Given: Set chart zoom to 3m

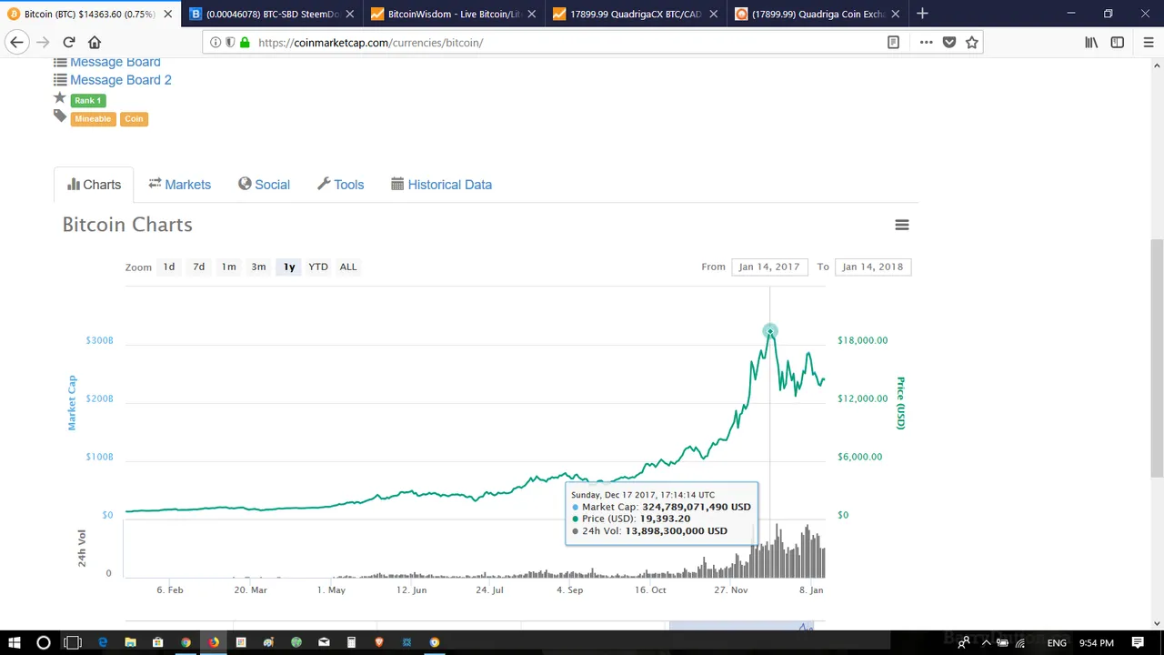Looking at the screenshot, I should 259,267.
